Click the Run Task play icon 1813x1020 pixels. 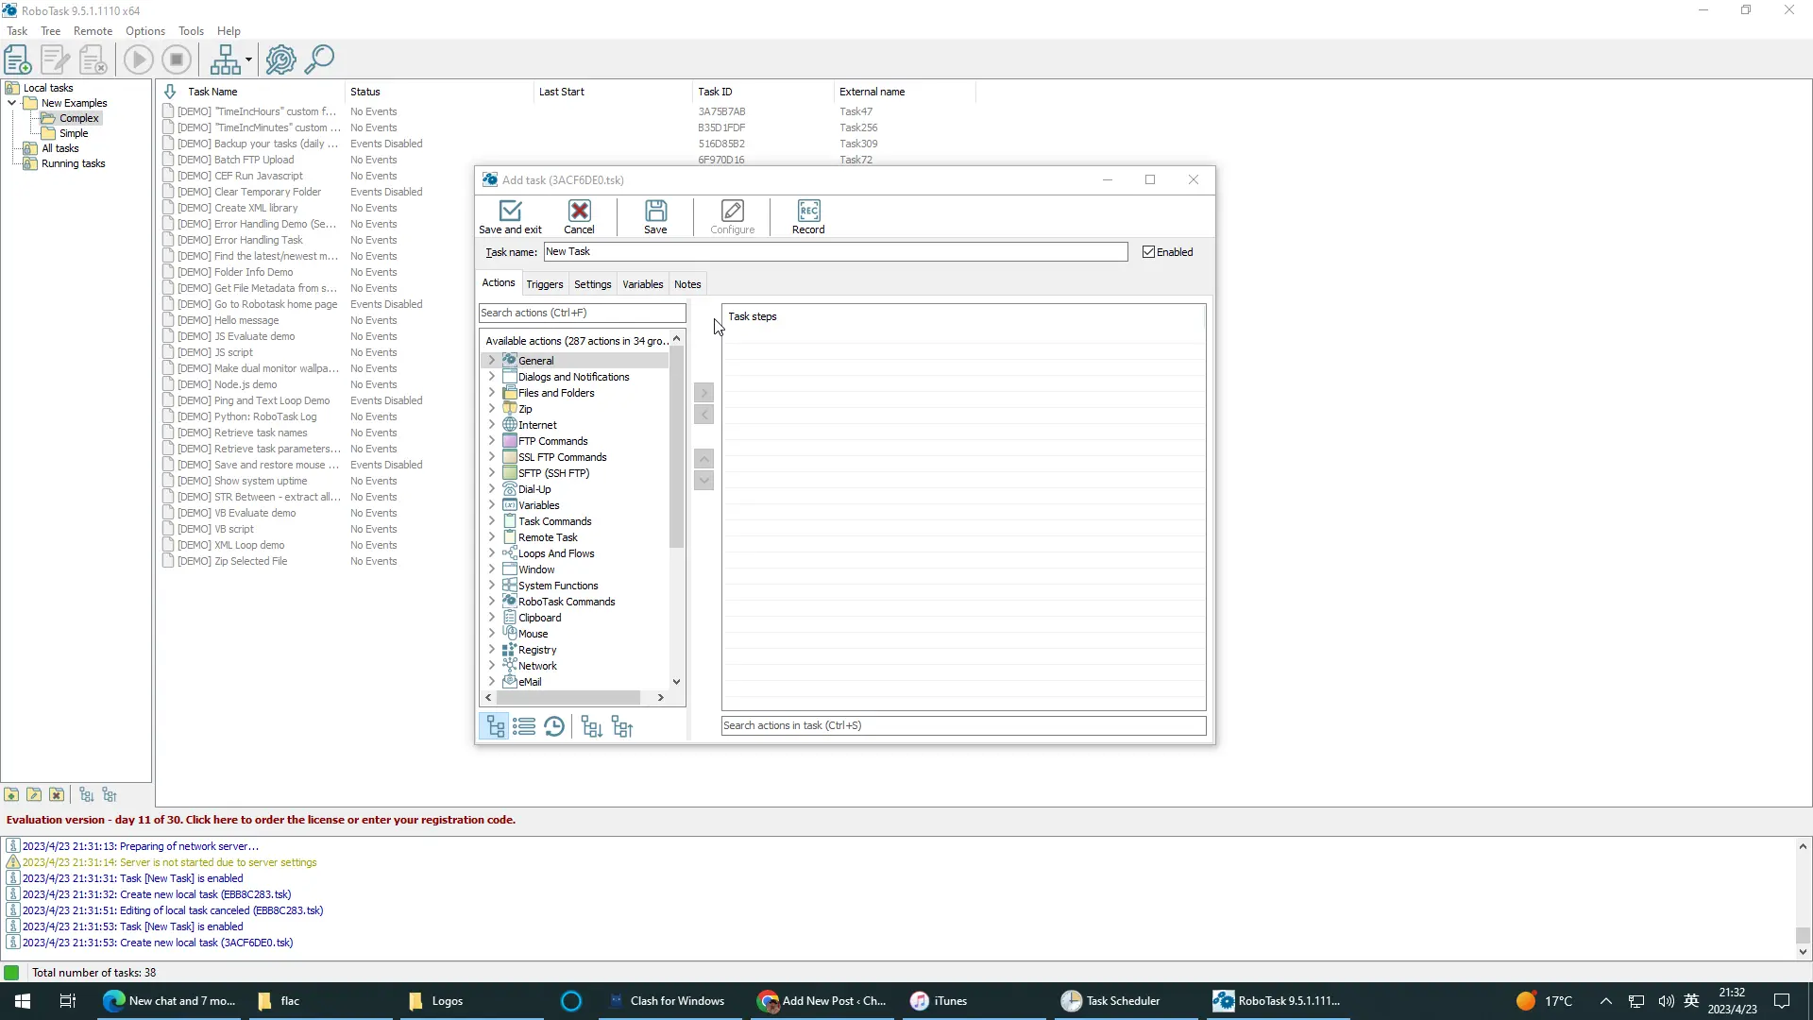(138, 59)
